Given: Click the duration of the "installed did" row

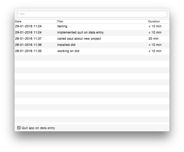Looking at the screenshot, I should pyautogui.click(x=155, y=45).
